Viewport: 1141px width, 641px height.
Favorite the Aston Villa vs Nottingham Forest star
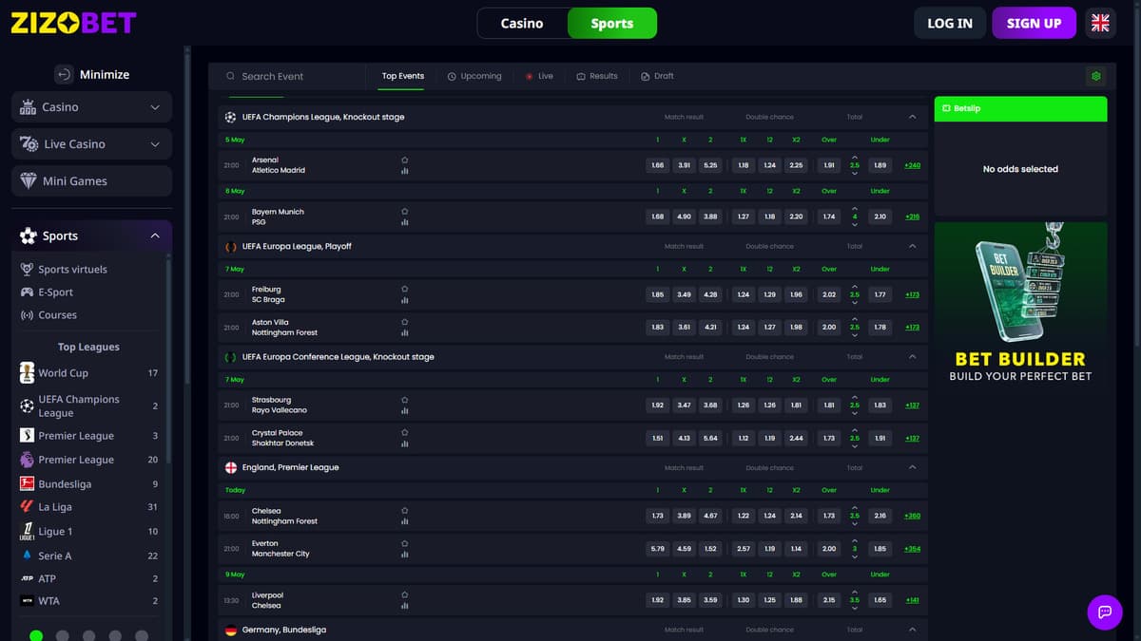pos(405,323)
